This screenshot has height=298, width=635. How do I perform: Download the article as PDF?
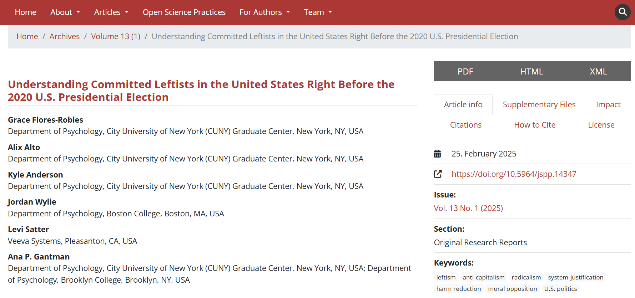(465, 72)
